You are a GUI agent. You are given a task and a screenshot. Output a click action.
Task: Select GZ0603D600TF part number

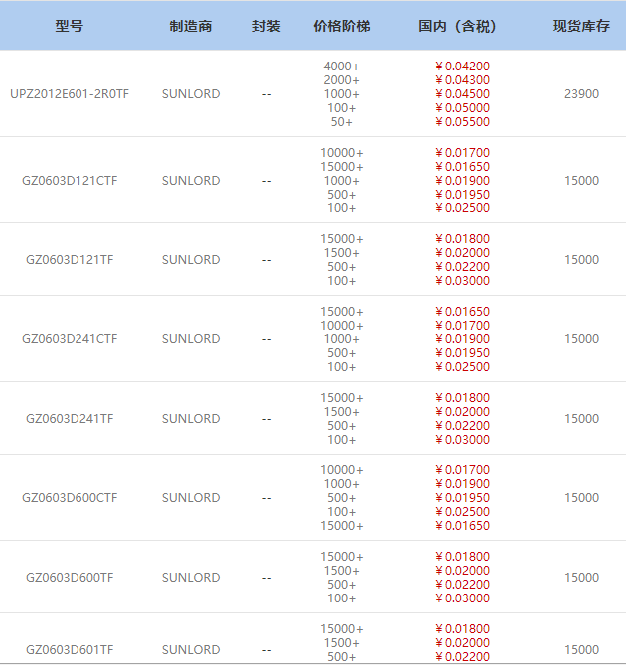[70, 578]
